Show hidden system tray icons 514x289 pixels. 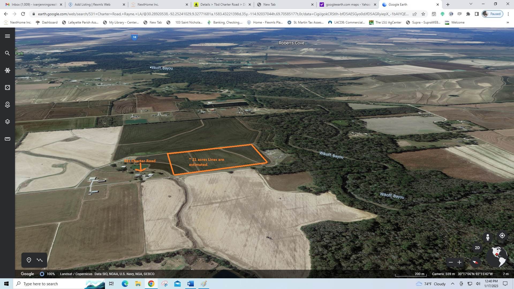coord(452,284)
